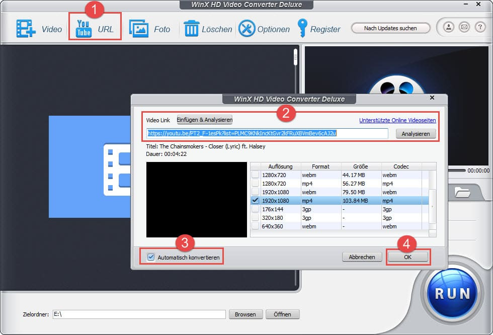Click the Foto slideshow icon
The height and width of the screenshot is (335, 493).
point(139,29)
